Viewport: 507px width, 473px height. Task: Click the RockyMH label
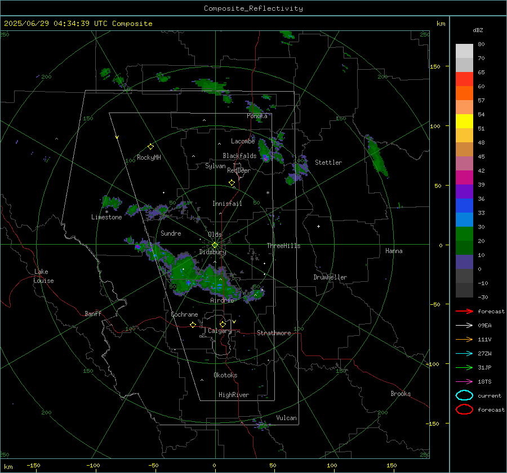(x=149, y=157)
